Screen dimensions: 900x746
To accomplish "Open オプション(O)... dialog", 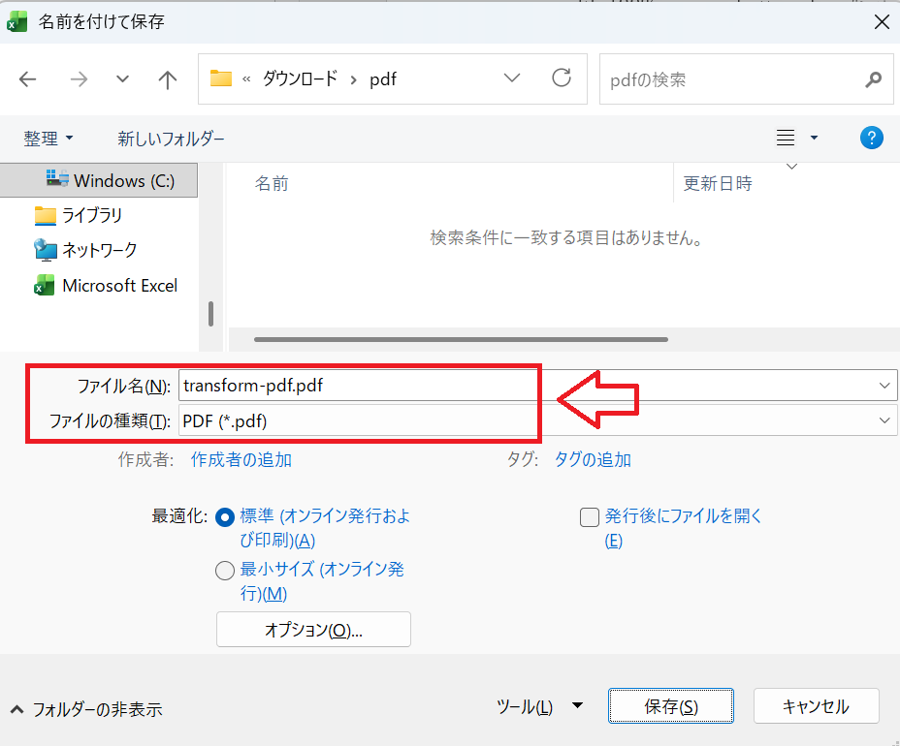I will (313, 630).
